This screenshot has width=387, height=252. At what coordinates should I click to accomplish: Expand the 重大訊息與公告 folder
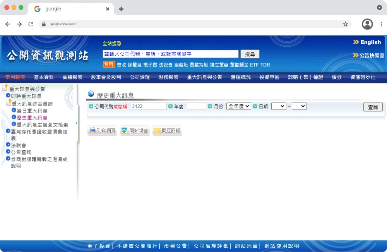(5, 89)
